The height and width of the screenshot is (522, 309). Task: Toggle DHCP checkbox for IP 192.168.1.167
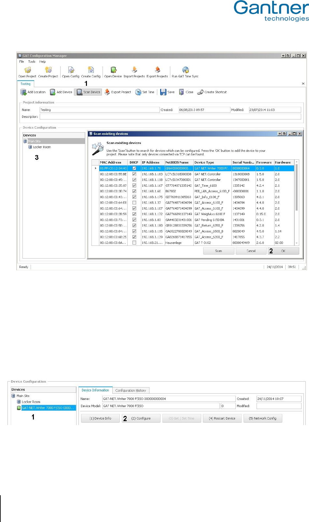point(134,185)
